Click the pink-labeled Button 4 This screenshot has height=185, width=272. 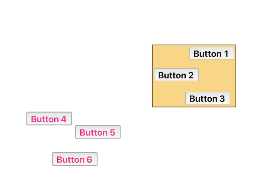[49, 119]
